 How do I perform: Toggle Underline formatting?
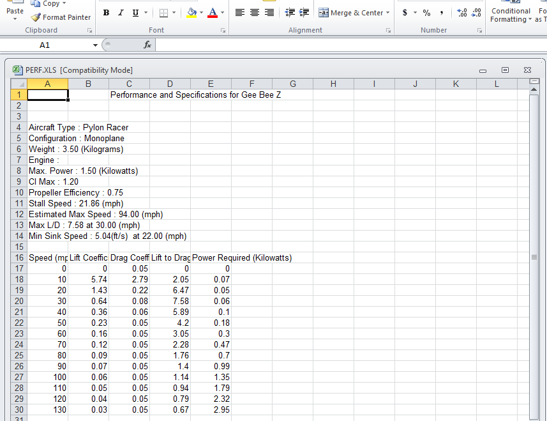(135, 13)
